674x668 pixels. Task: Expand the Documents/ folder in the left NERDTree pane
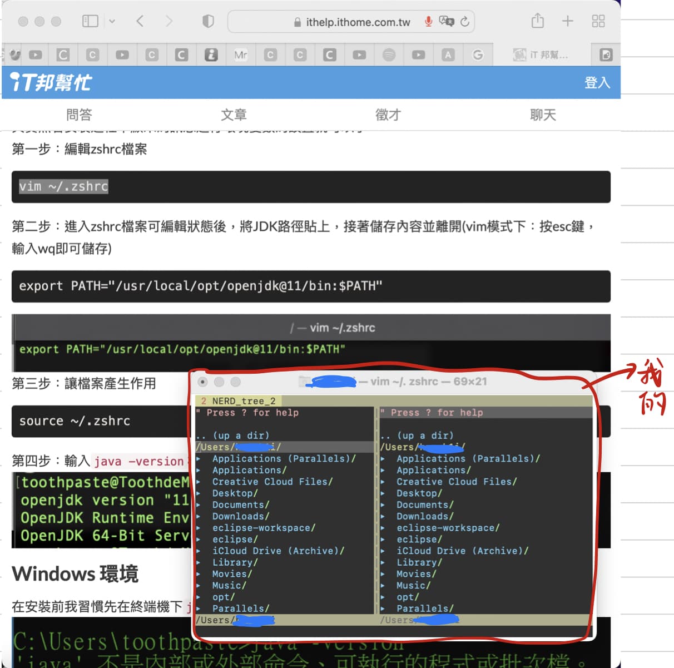[x=240, y=504]
